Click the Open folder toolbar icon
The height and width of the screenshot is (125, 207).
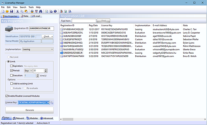coord(7,11)
